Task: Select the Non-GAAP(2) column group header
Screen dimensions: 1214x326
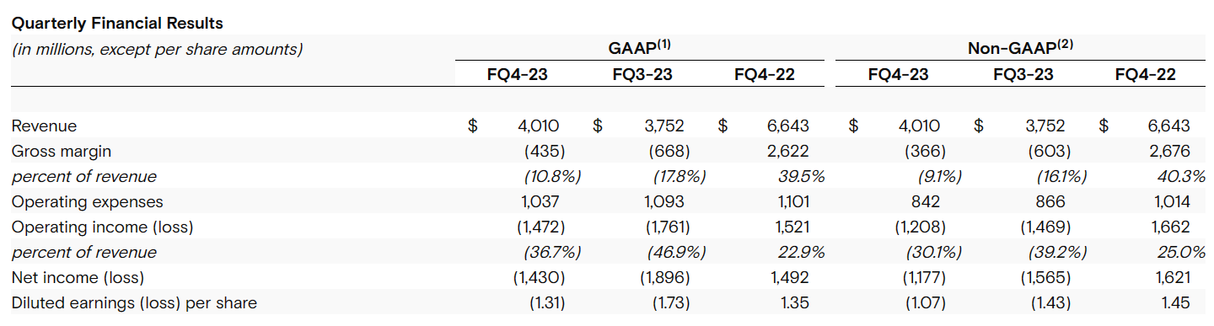Action: 1020,48
